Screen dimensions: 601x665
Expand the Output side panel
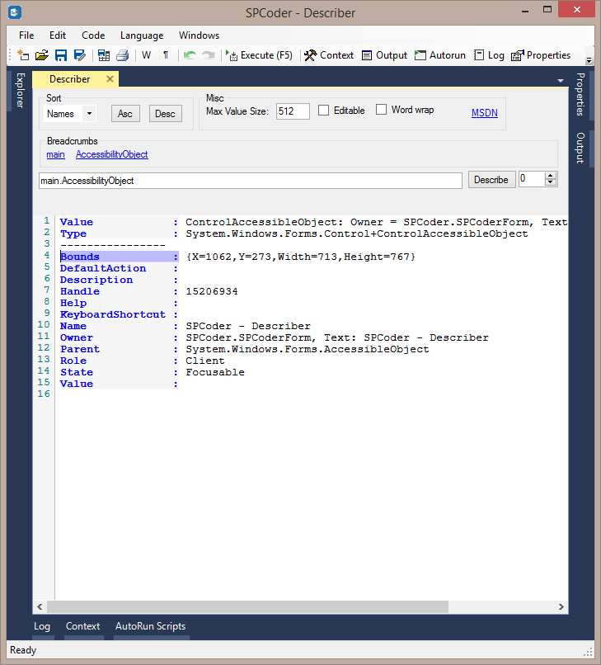pos(580,148)
